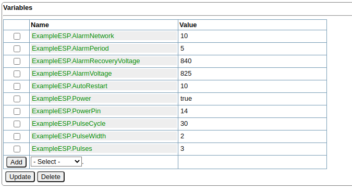Click the Power value 'true'
Image resolution: width=352 pixels, height=190 pixels.
click(x=252, y=99)
